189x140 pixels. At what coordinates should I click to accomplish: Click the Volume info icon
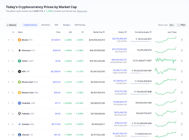126,32
